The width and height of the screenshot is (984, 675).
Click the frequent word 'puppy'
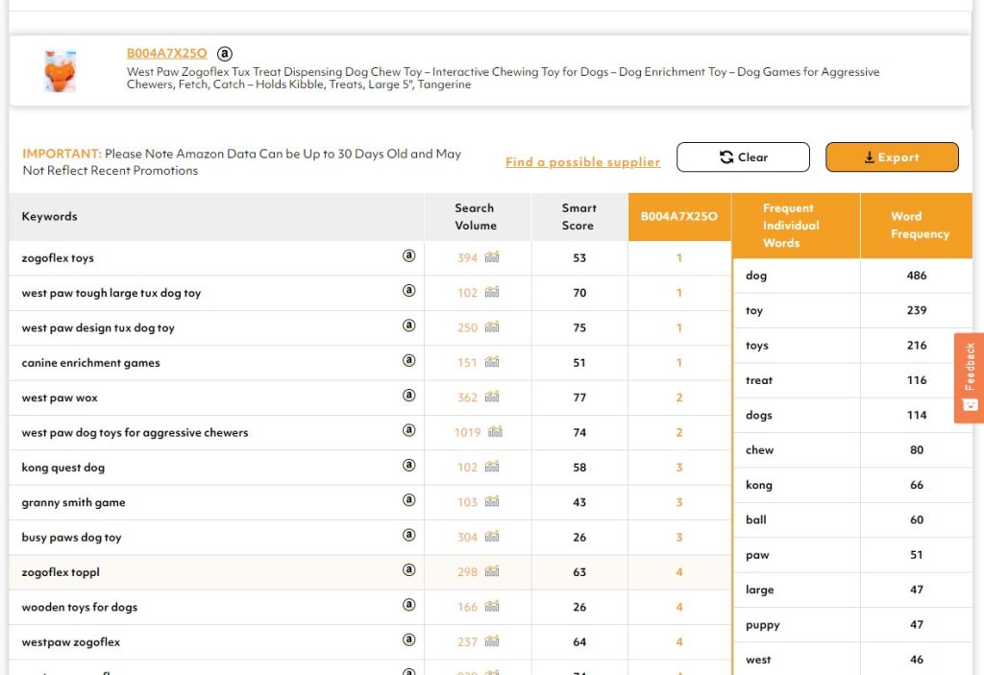(763, 625)
